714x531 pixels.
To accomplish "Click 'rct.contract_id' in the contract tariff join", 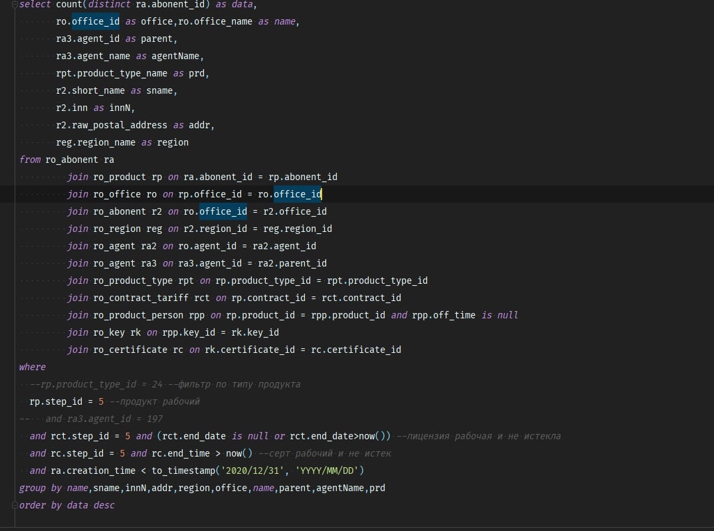I will (x=361, y=298).
